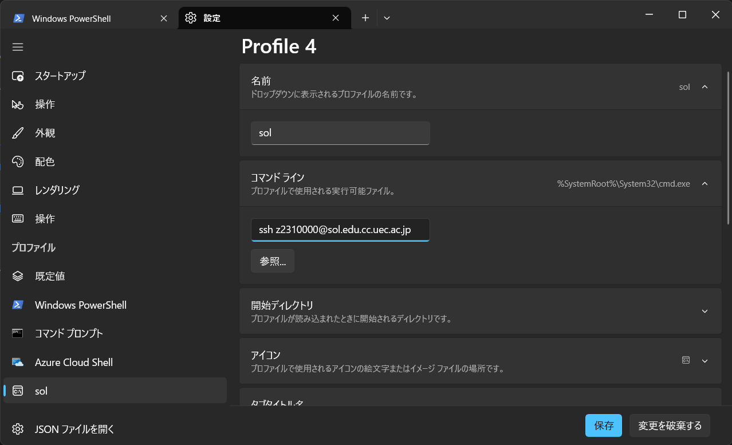732x445 pixels.
Task: Expand the 開始ディレクトリ section
Action: tap(705, 311)
